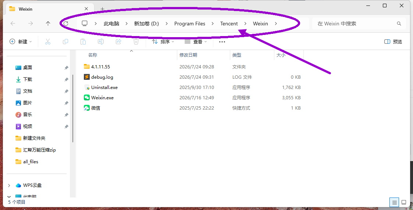The image size is (413, 210).
Task: Open the three-dot more options menu
Action: pos(222,42)
